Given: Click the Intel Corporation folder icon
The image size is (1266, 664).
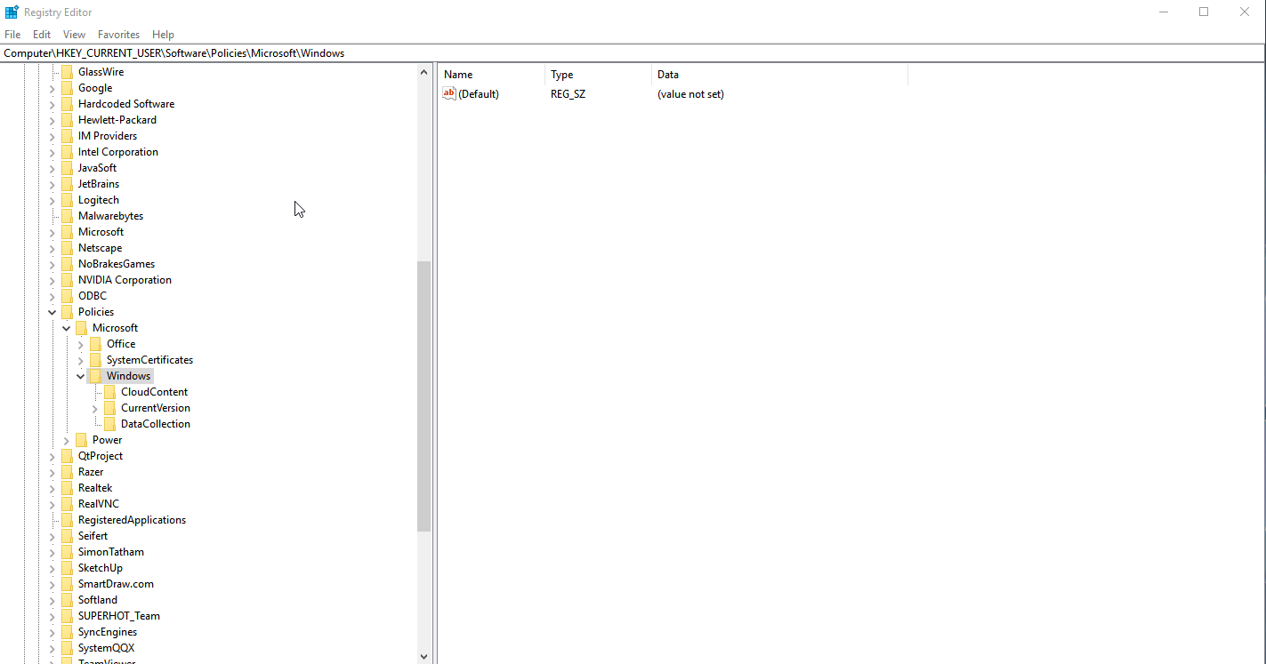Looking at the screenshot, I should (67, 152).
